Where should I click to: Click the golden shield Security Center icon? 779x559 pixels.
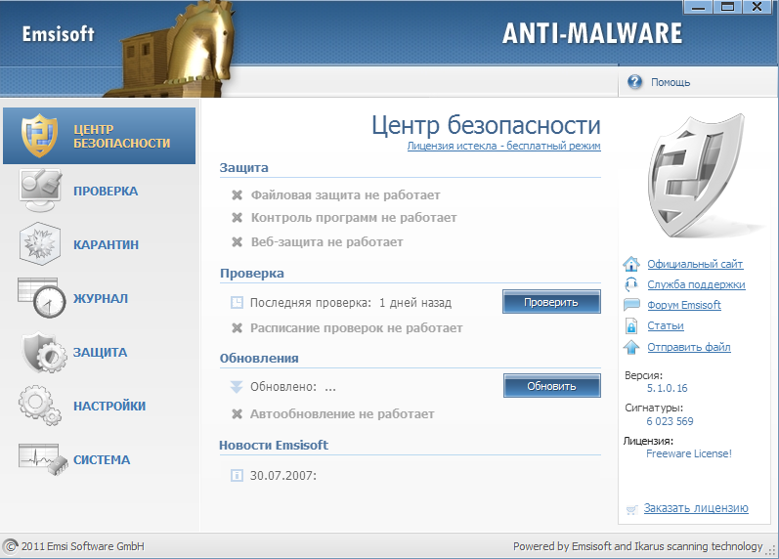[39, 136]
